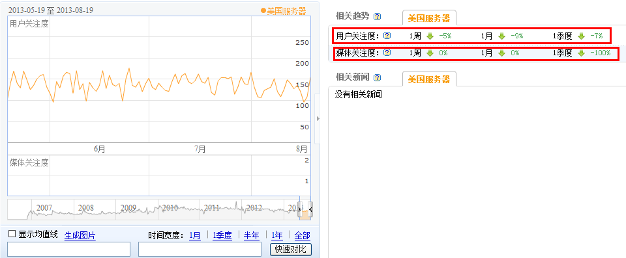Click help icon beside 用户关注度 label
Screen dimensions: 626x258
click(387, 36)
